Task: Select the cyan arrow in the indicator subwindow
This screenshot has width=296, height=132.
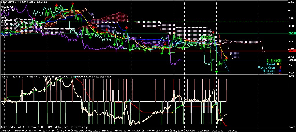Action: pyautogui.click(x=130, y=101)
